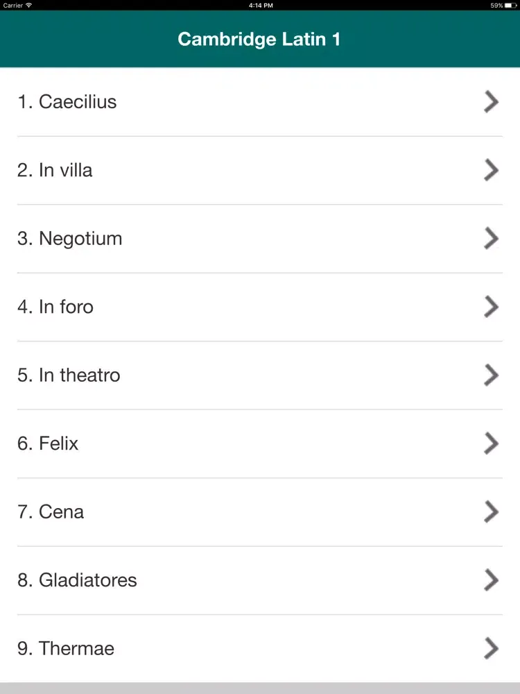Select the 3. Negotium list entry

point(70,239)
